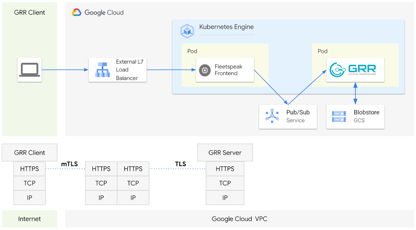Click the HTTPS cell under GRR Server
This screenshot has height=230, width=416.
click(225, 169)
